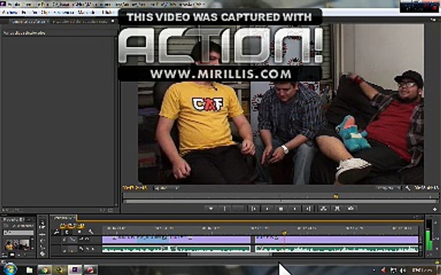Click the volume icon in system tray
This screenshot has height=275, width=441.
402,270
